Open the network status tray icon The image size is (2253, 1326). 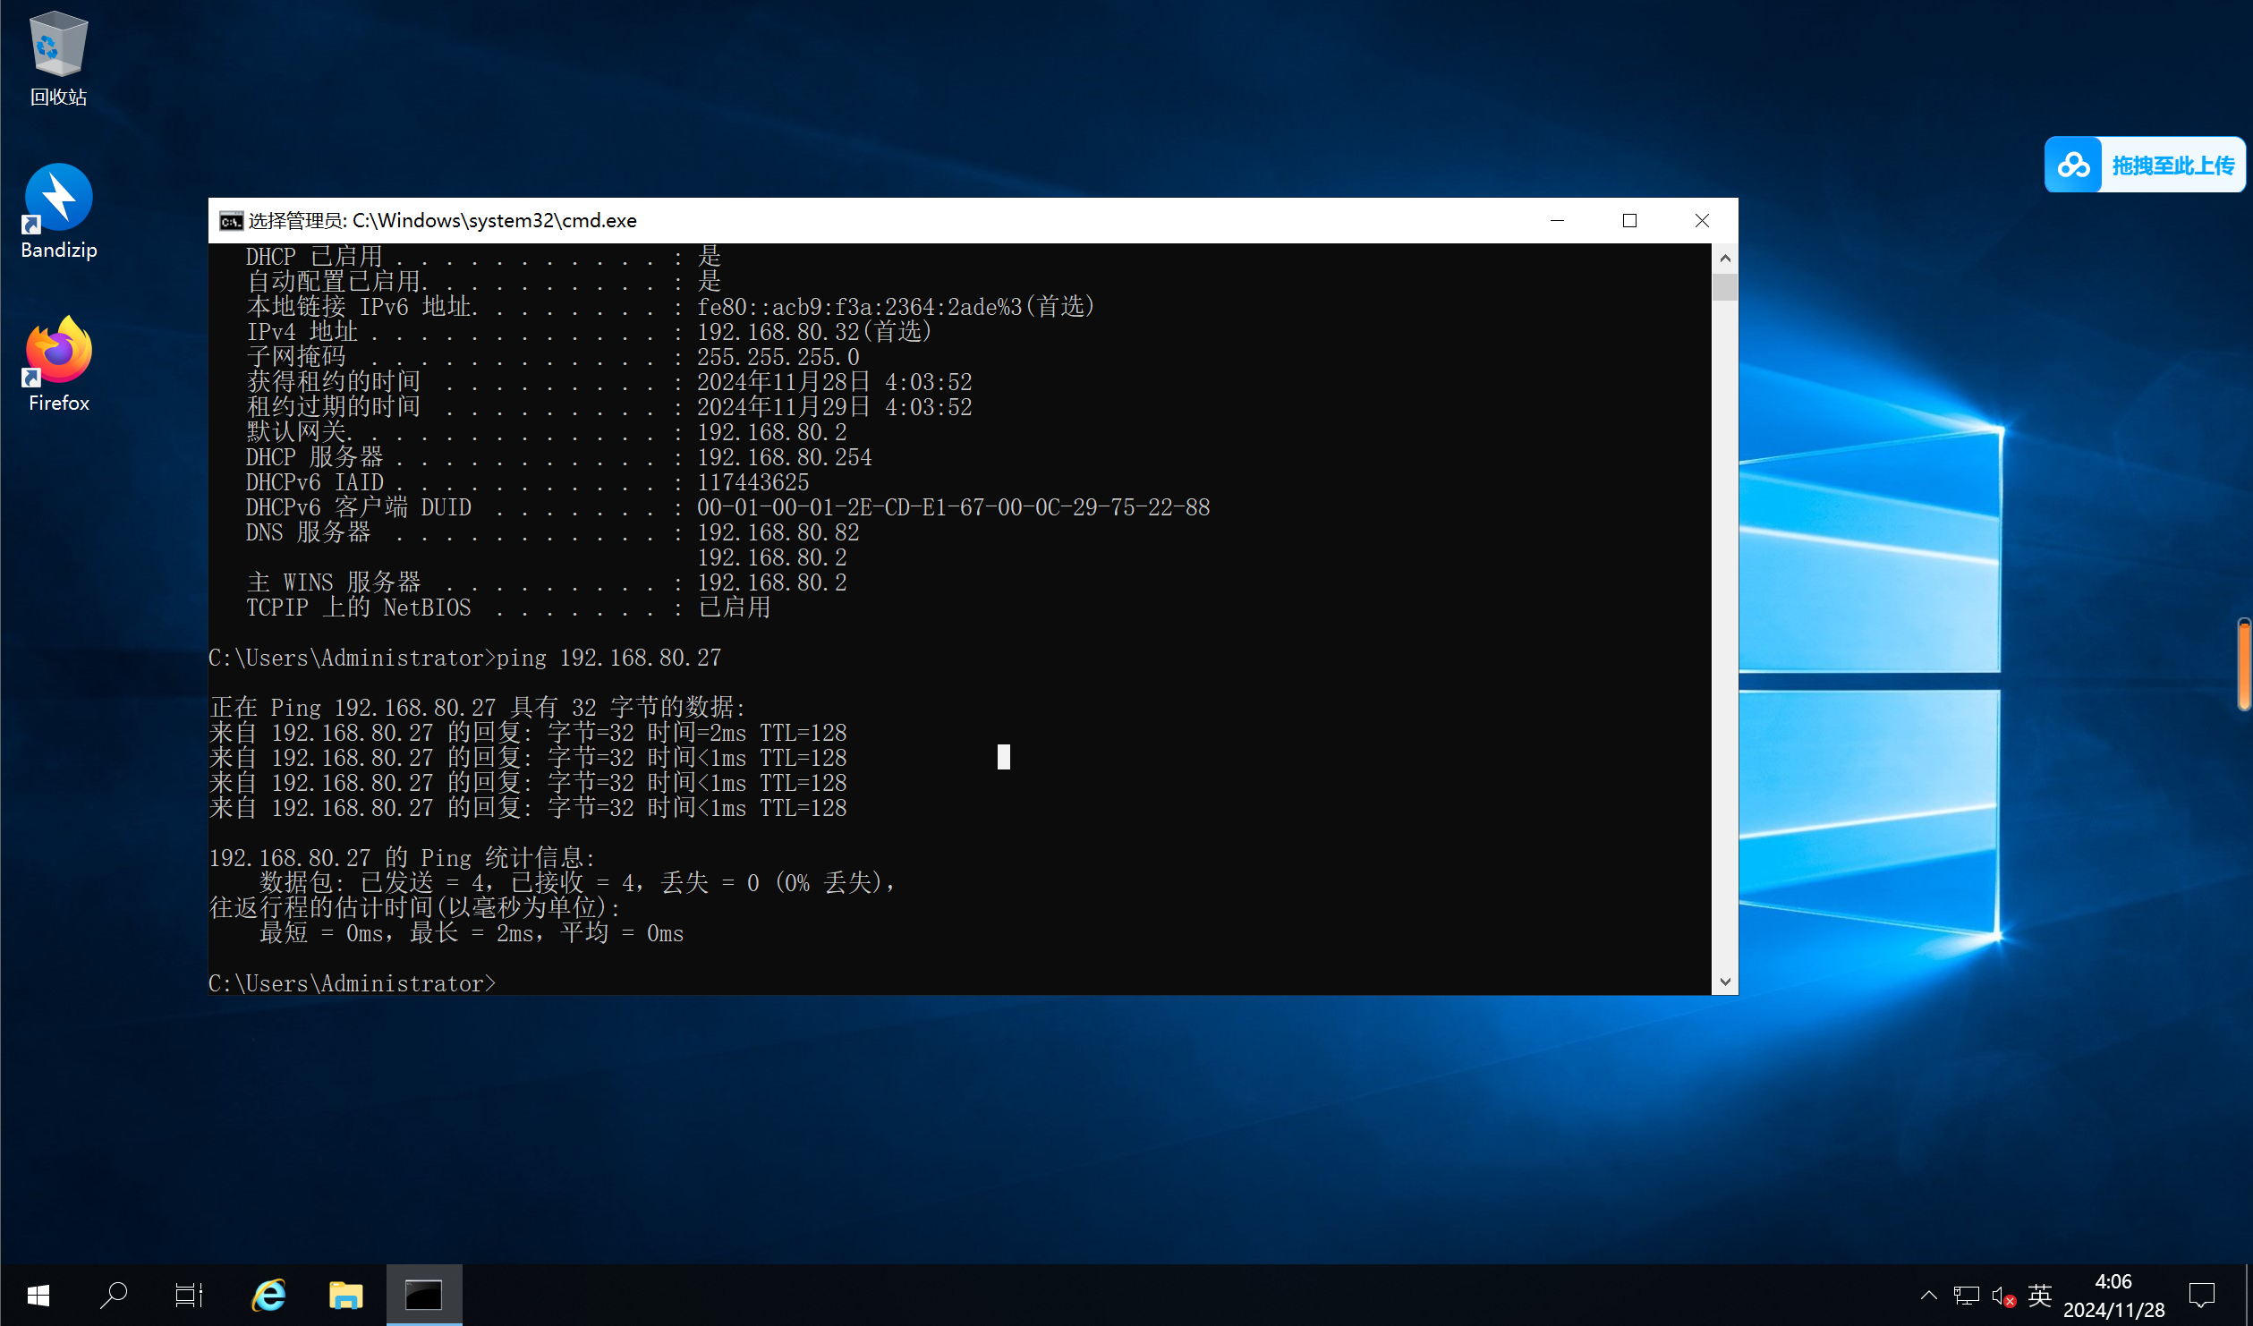click(x=1966, y=1295)
